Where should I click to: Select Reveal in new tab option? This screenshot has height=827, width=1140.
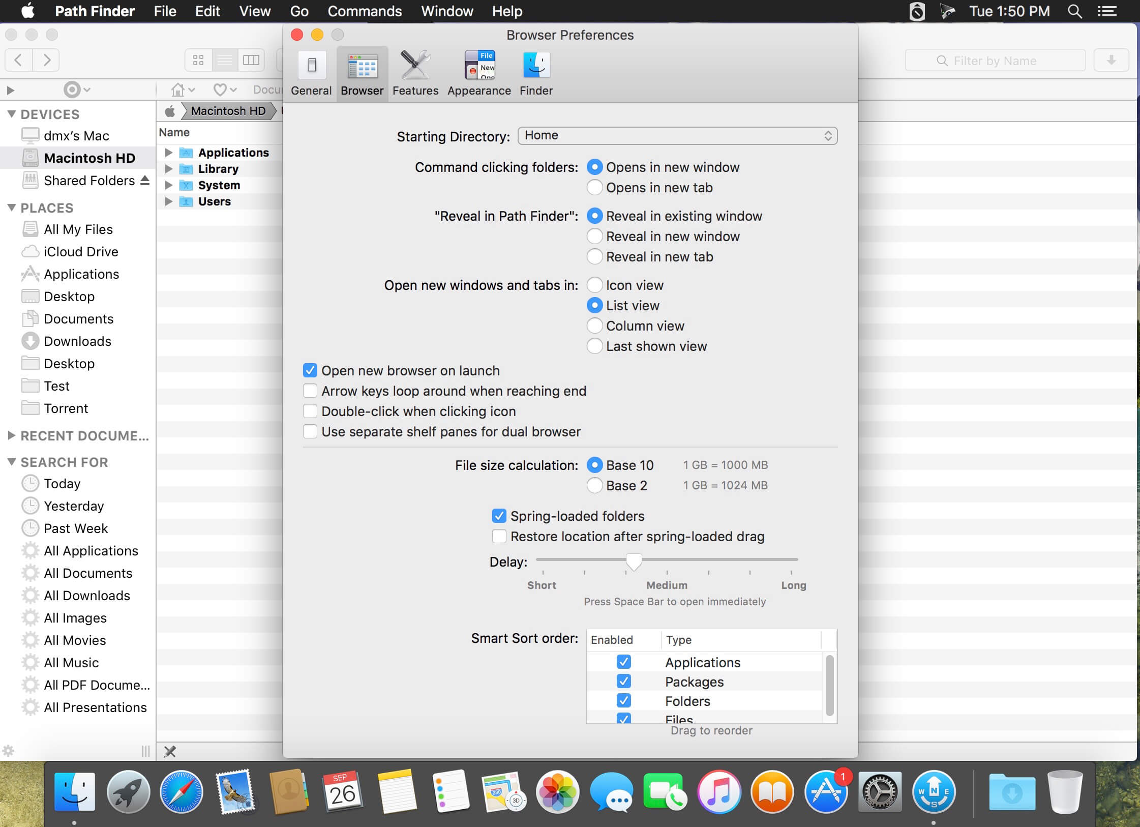click(594, 257)
